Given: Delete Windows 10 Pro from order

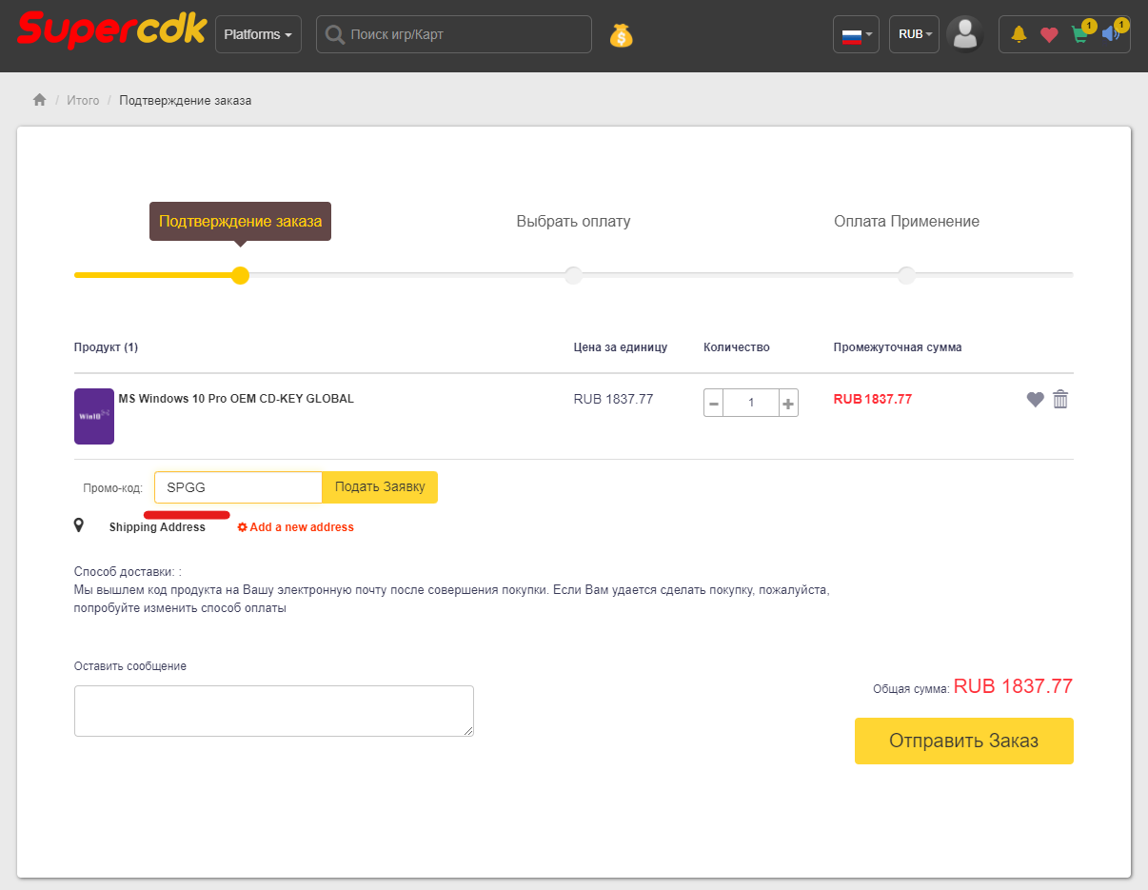Looking at the screenshot, I should [1060, 400].
